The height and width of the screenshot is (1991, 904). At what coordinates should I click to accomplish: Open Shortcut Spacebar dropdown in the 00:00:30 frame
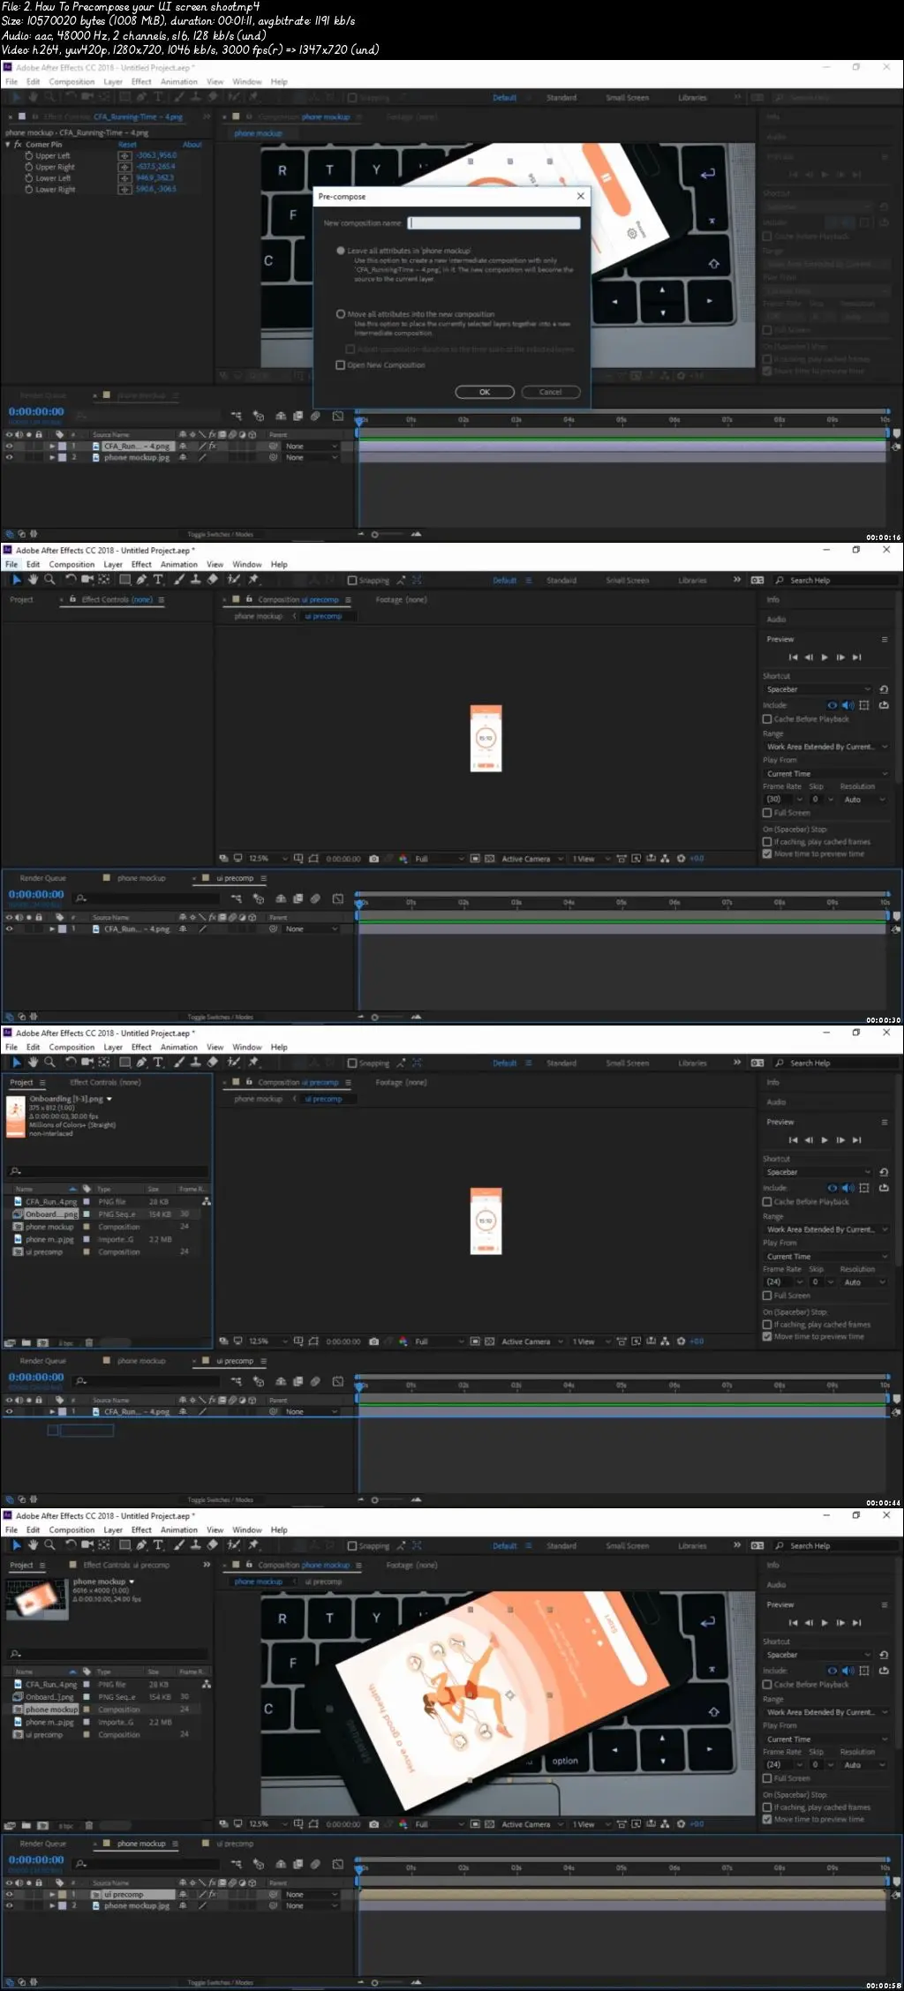tap(818, 689)
